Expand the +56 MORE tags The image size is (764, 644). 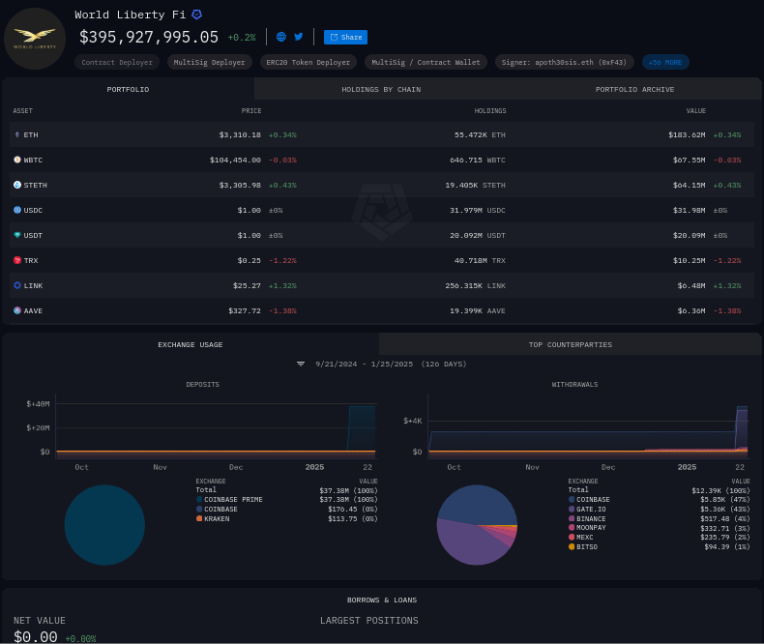(x=665, y=62)
